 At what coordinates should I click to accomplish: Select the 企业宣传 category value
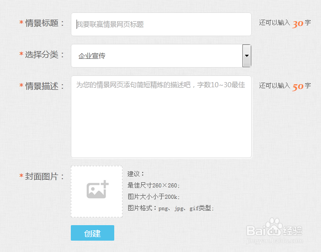tap(91, 56)
